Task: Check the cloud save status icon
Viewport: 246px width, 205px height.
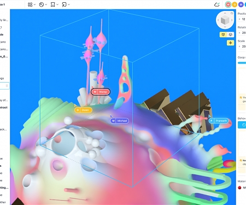Action: pyautogui.click(x=217, y=4)
